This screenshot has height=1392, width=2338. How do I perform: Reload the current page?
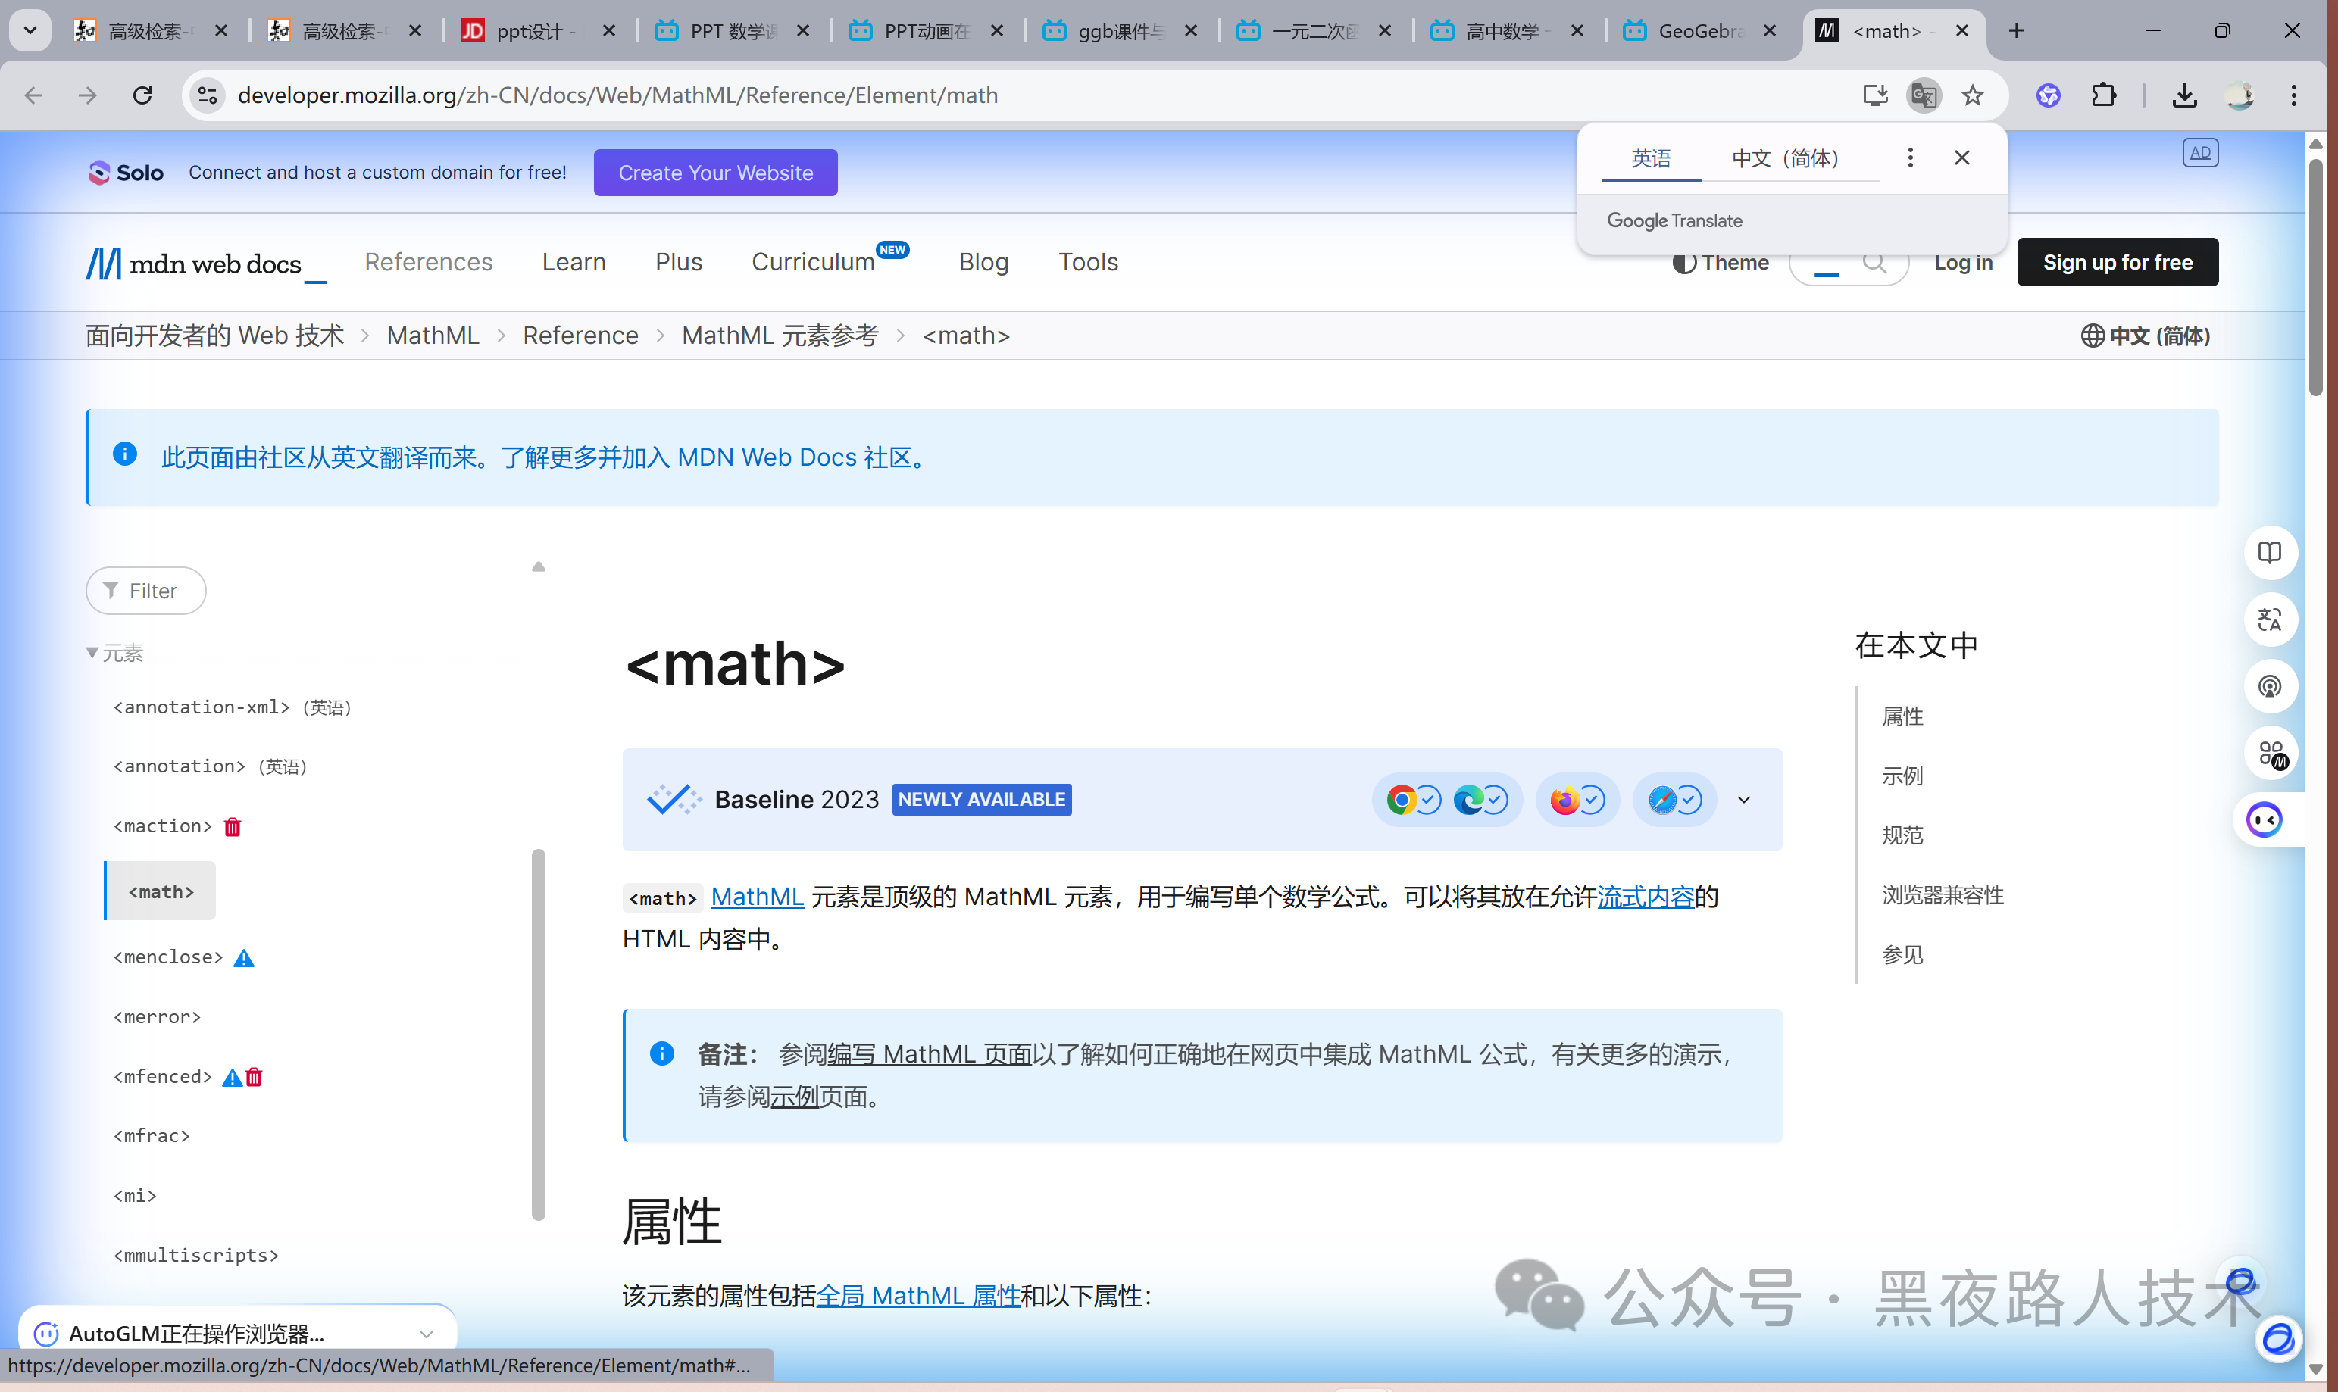[x=142, y=95]
